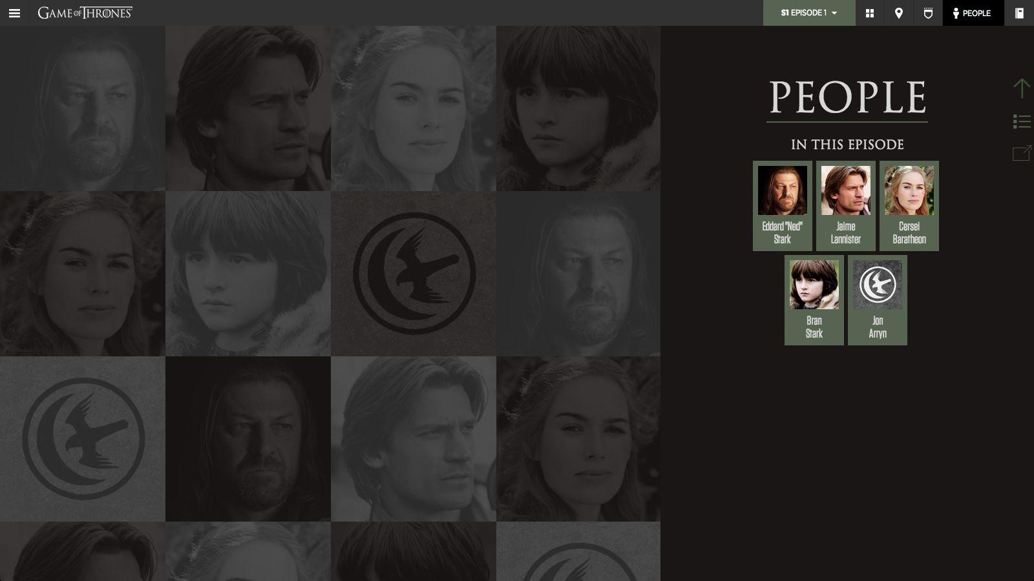1034x581 pixels.
Task: Select Eddard "Ned" Stark character card
Action: pos(782,206)
